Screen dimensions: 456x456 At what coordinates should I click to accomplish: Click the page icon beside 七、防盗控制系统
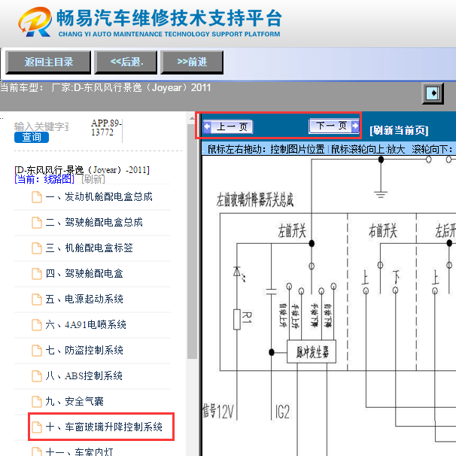pyautogui.click(x=37, y=351)
